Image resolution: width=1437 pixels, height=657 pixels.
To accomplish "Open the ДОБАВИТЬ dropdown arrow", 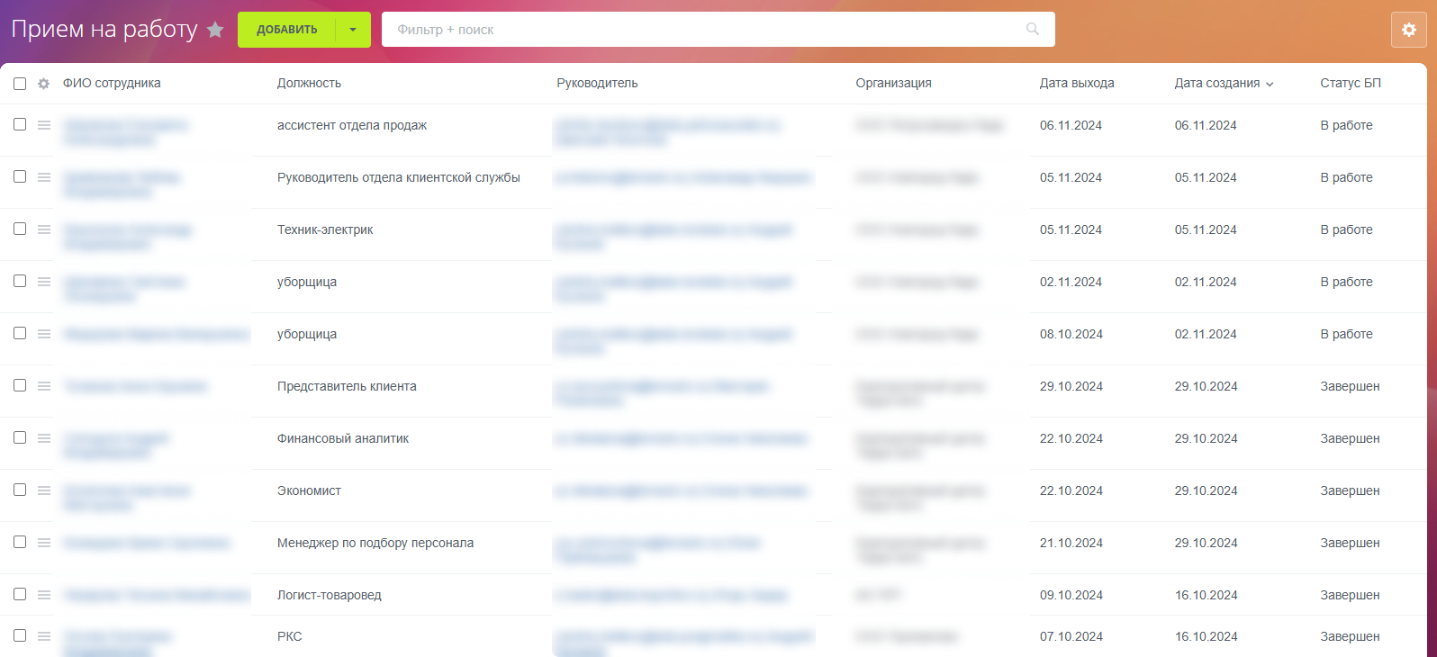I will [353, 30].
